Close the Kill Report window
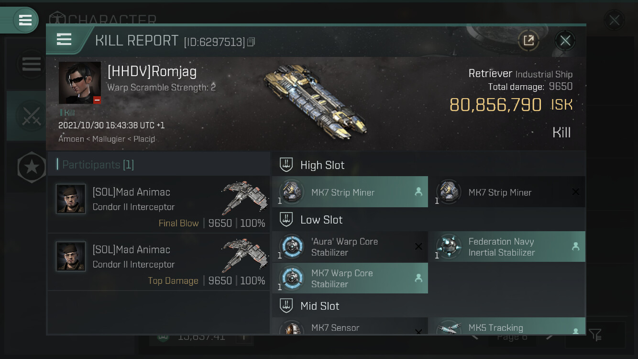 [565, 41]
